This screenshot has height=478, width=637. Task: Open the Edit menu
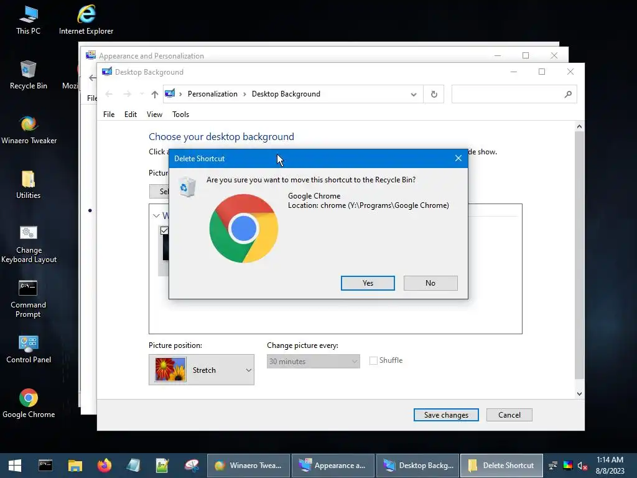[x=131, y=115]
